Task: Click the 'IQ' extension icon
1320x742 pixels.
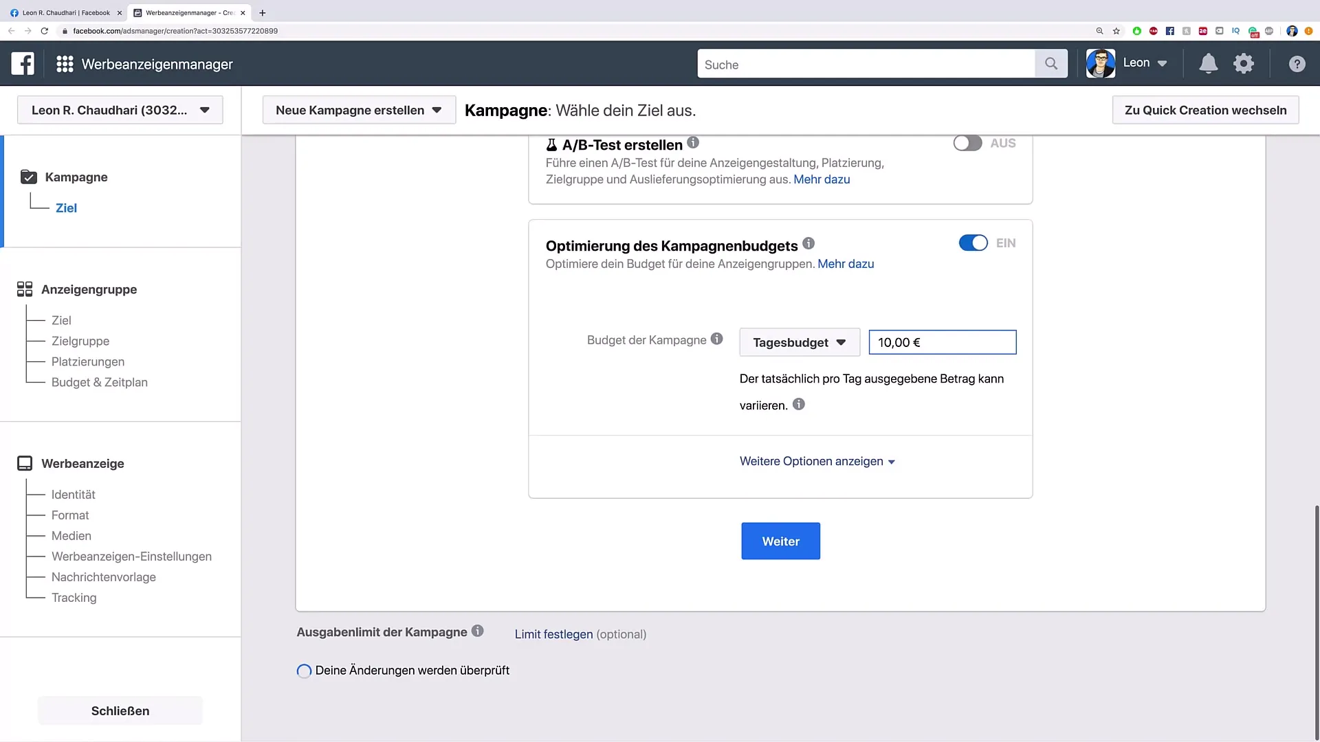Action: pos(1235,31)
